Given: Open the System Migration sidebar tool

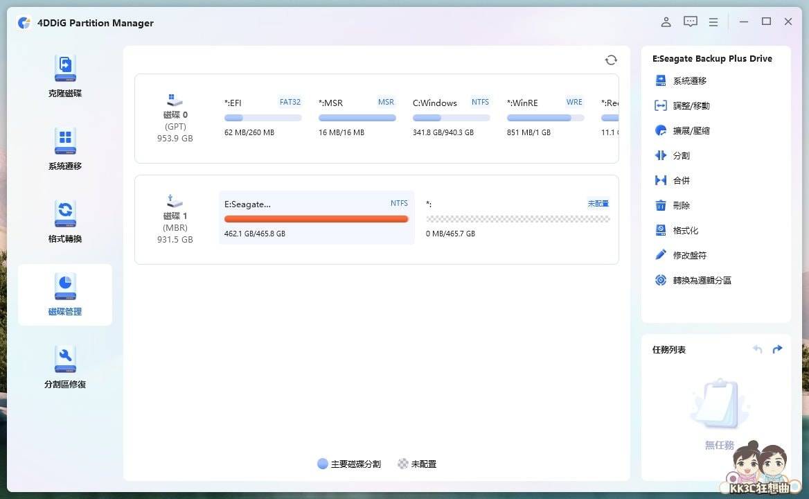Looking at the screenshot, I should pyautogui.click(x=64, y=149).
